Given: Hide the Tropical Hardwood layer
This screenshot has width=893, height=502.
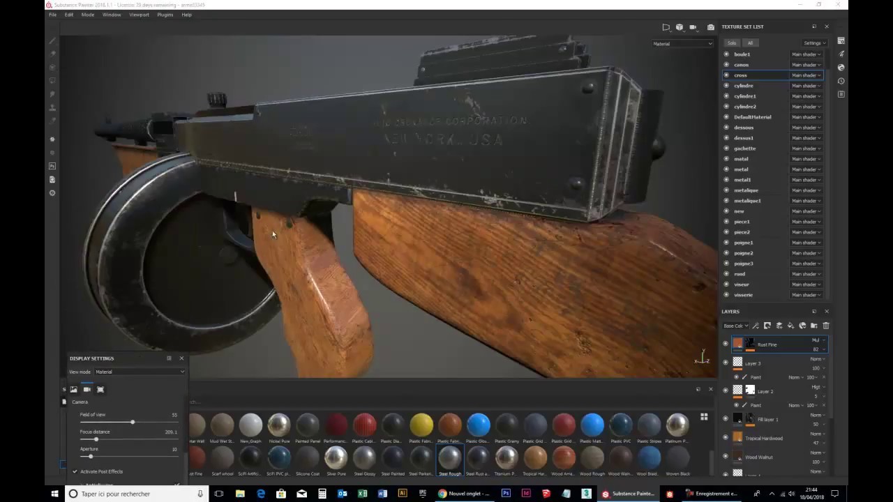Looking at the screenshot, I should click(726, 438).
